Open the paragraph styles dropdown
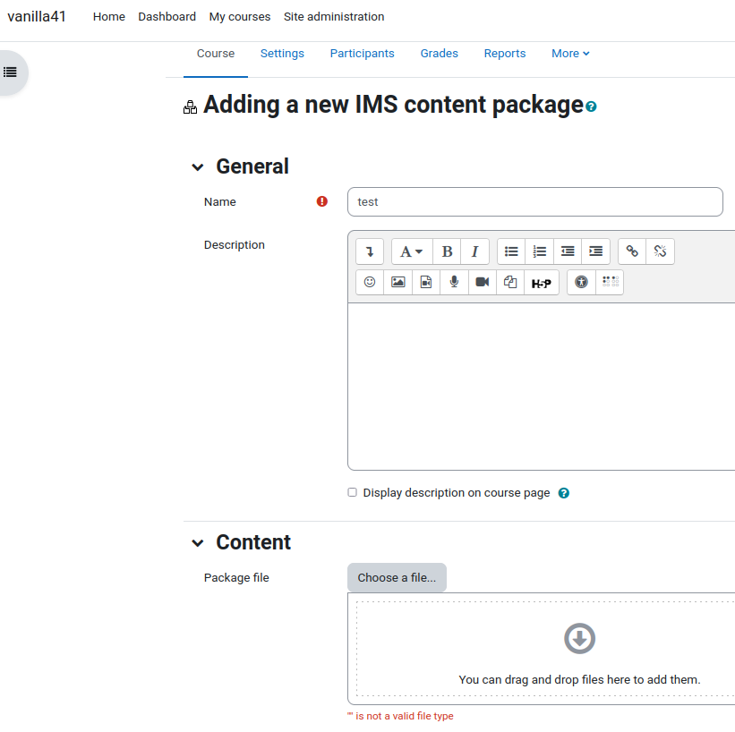This screenshot has width=735, height=732. tap(412, 251)
